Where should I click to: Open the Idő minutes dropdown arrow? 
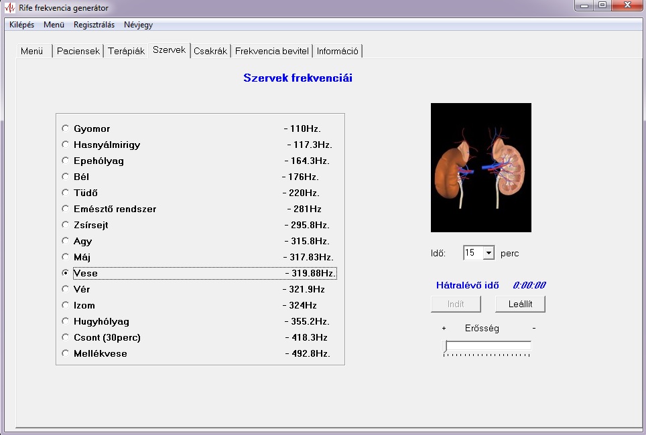coord(489,253)
